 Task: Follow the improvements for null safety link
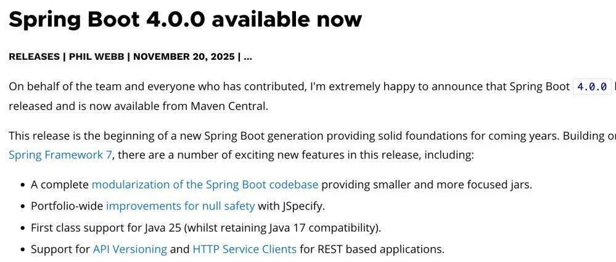pos(180,206)
